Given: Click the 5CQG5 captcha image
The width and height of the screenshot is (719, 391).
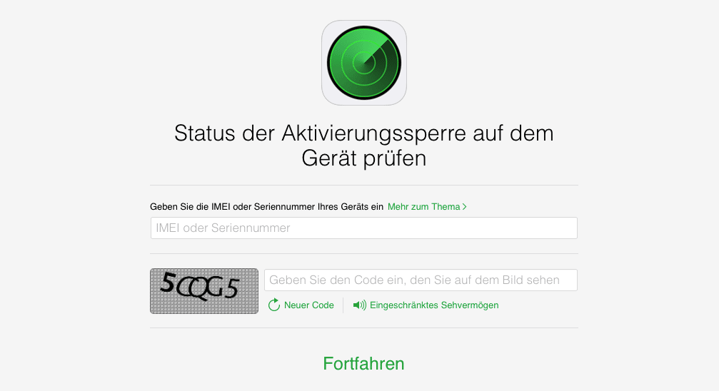Looking at the screenshot, I should 204,291.
